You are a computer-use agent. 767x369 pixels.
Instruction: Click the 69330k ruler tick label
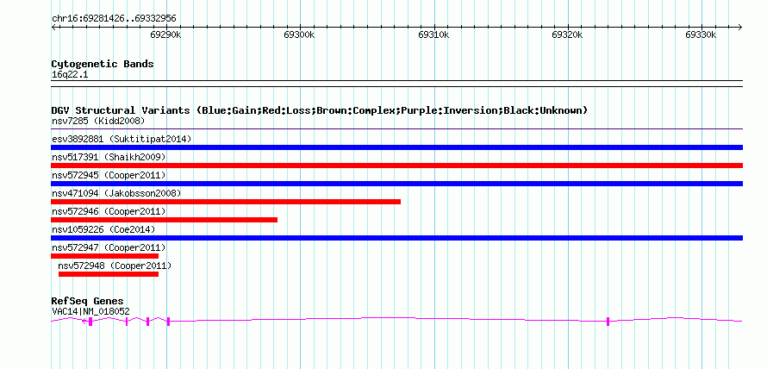pos(701,34)
